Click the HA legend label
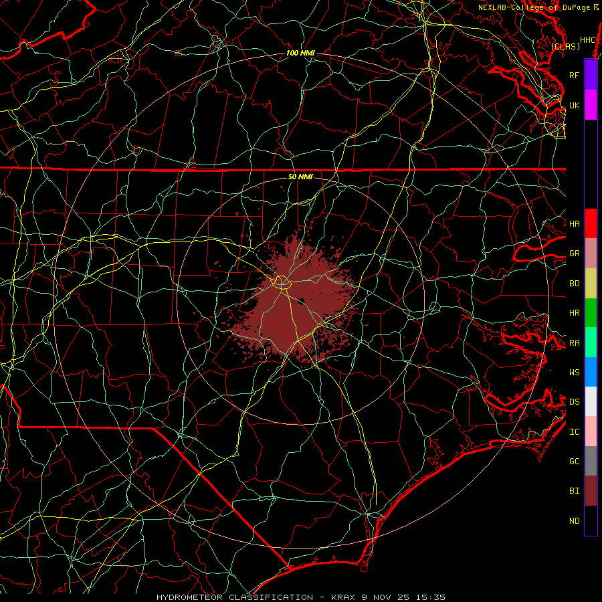This screenshot has width=602, height=602. [574, 223]
